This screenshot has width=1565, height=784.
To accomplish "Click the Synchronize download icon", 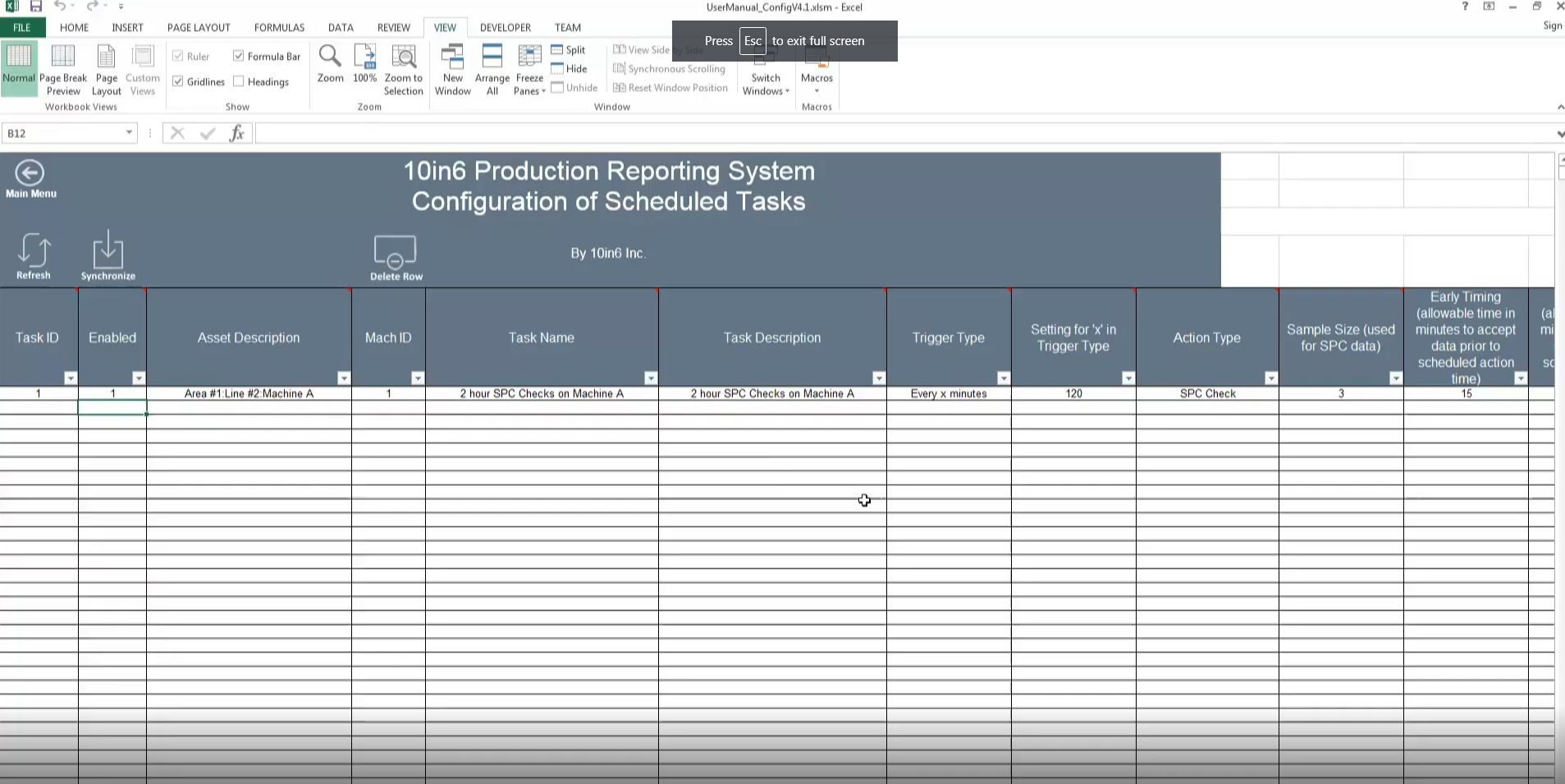I will tap(108, 250).
